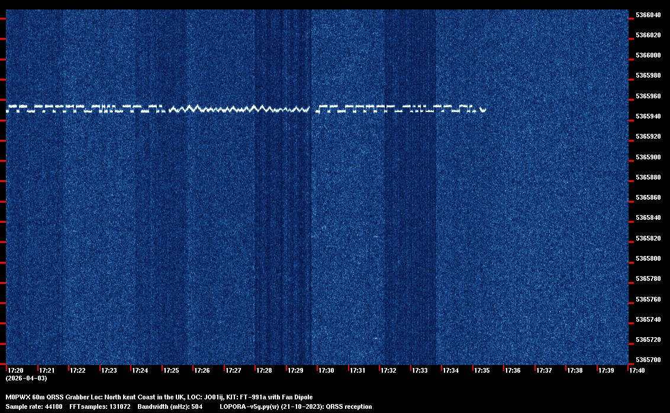Click the 5366040 frequency label

[x=648, y=15]
